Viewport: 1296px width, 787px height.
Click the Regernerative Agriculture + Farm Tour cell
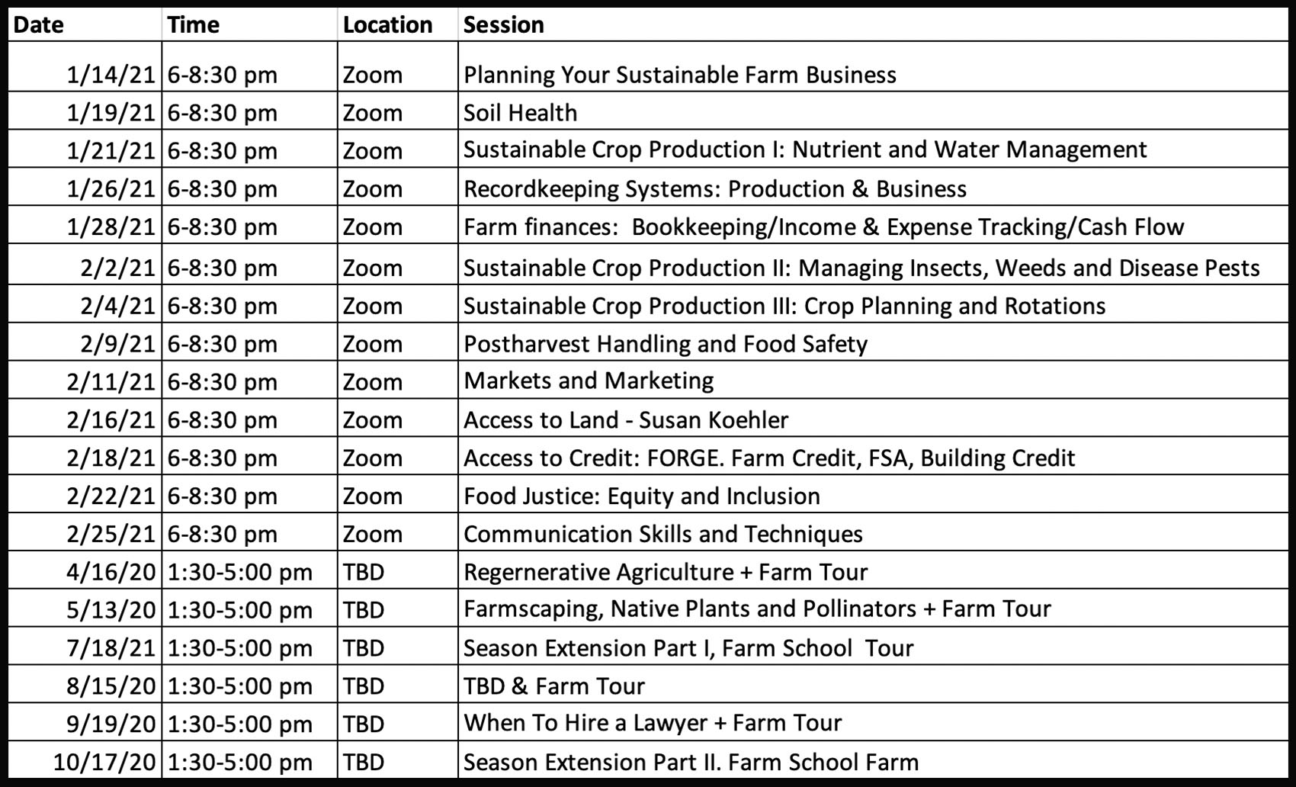click(666, 572)
